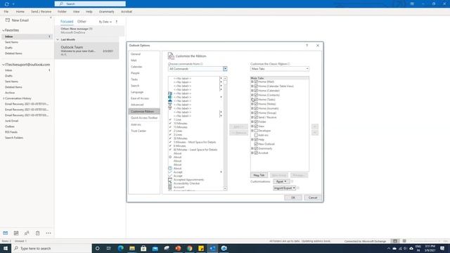The width and height of the screenshot is (450, 253).
Task: Click the title bar Search box
Action: coord(90,4)
